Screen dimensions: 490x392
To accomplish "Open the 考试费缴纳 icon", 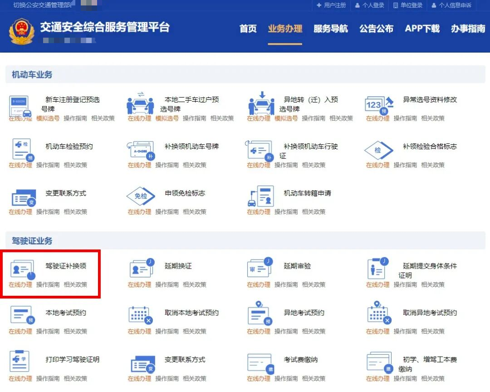I will point(260,363).
